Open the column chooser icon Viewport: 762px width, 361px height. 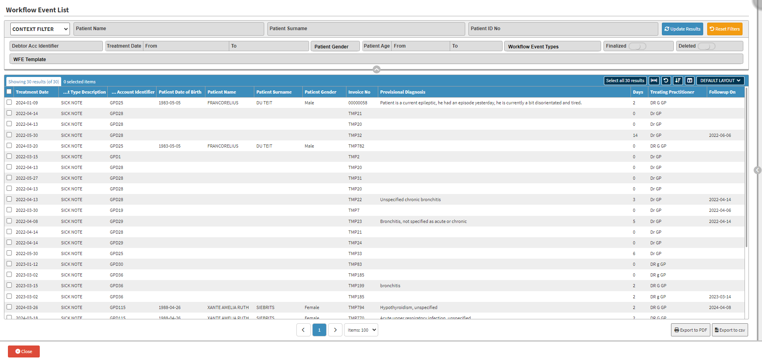point(690,81)
